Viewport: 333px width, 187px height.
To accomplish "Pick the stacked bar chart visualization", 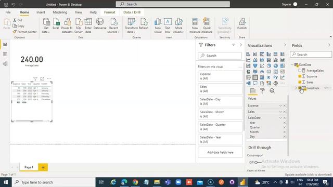I will [x=248, y=54].
